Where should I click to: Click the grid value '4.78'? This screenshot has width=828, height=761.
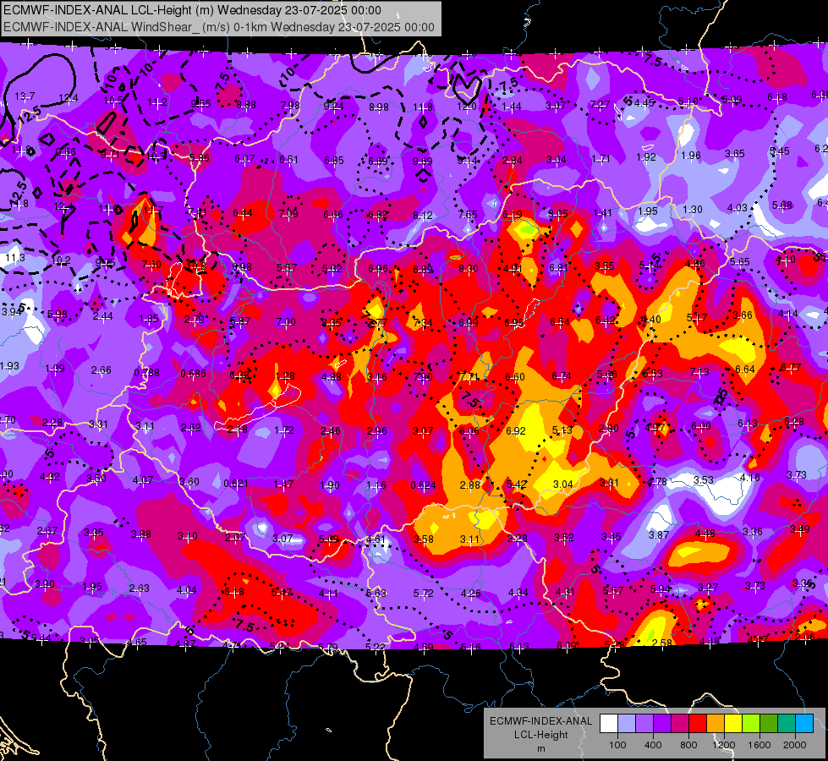657,482
